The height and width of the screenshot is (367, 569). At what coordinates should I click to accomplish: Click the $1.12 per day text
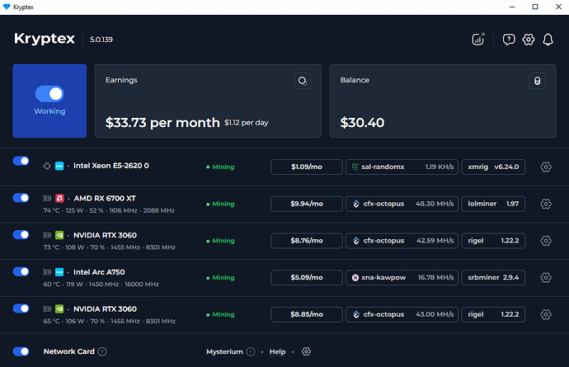246,123
